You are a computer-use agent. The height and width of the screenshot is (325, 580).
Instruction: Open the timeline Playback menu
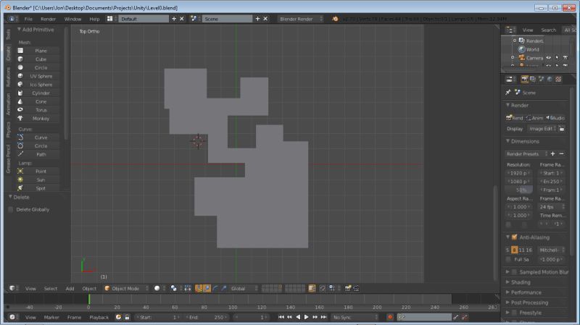pos(99,317)
